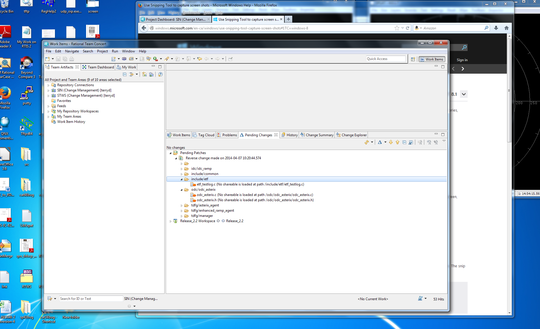Switch to the Tag Cloud tab
The width and height of the screenshot is (540, 329).
[x=204, y=135]
